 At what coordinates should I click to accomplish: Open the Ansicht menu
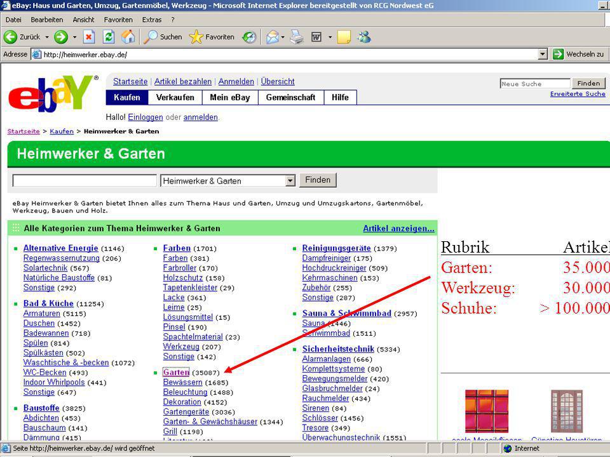coord(83,20)
